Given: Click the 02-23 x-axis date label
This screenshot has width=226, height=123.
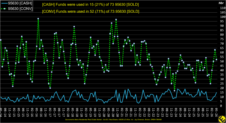Looking at the screenshot, I should tap(158, 112).
